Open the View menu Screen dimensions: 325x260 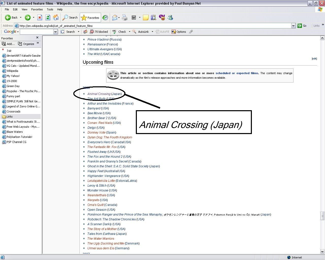click(24, 9)
